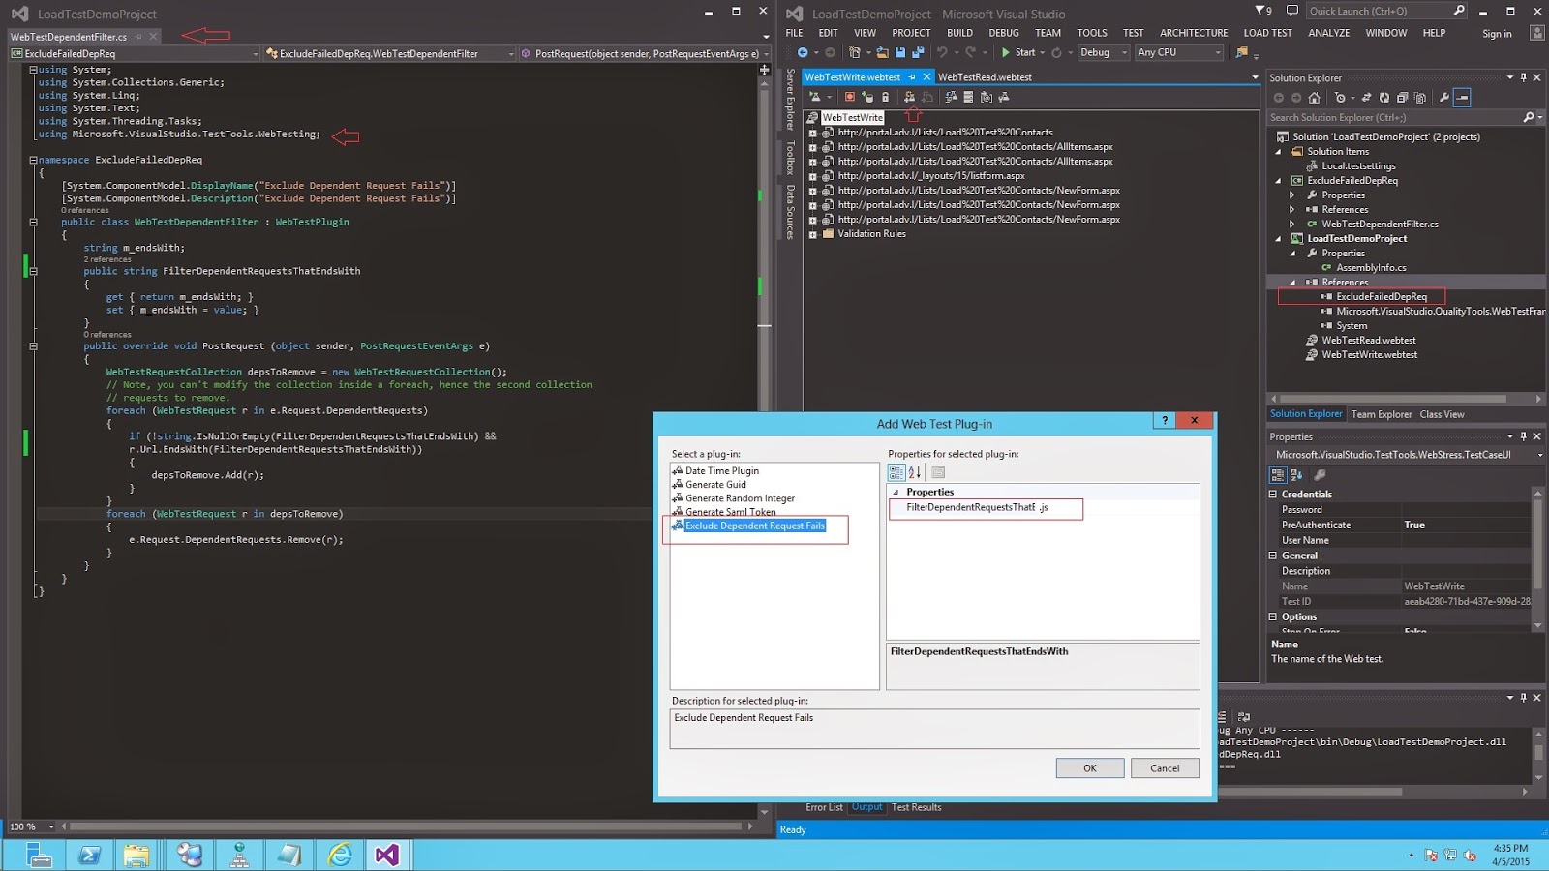The height and width of the screenshot is (871, 1549).
Task: Open the LOAD TEST menu
Action: pos(1267,33)
